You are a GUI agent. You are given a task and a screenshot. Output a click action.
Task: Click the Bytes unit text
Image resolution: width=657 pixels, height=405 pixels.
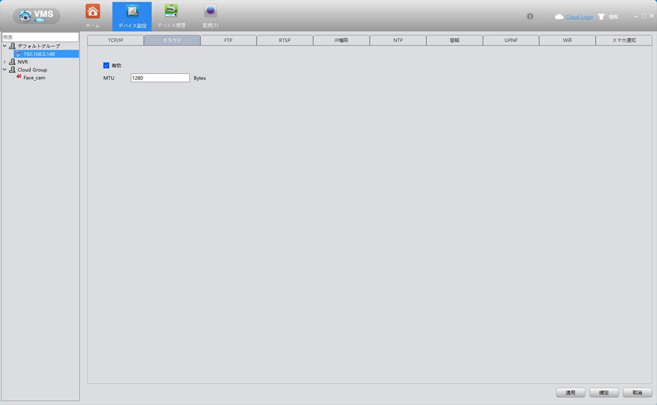[x=200, y=79]
